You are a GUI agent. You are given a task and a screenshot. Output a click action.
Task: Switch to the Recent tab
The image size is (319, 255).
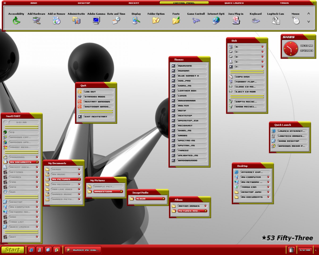pos(134,3)
